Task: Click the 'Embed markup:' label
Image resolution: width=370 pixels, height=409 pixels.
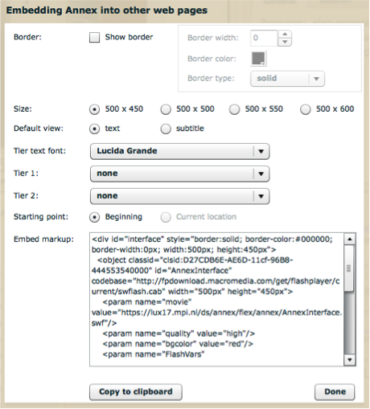Action: 43,239
